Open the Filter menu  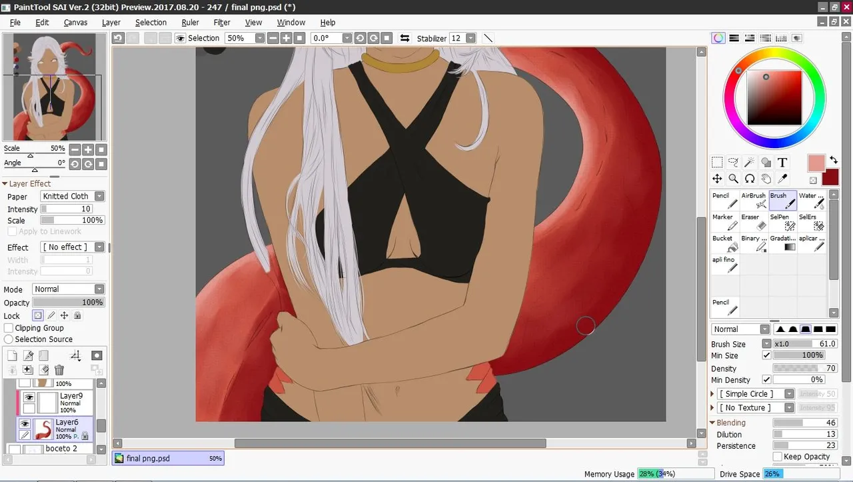pos(222,23)
